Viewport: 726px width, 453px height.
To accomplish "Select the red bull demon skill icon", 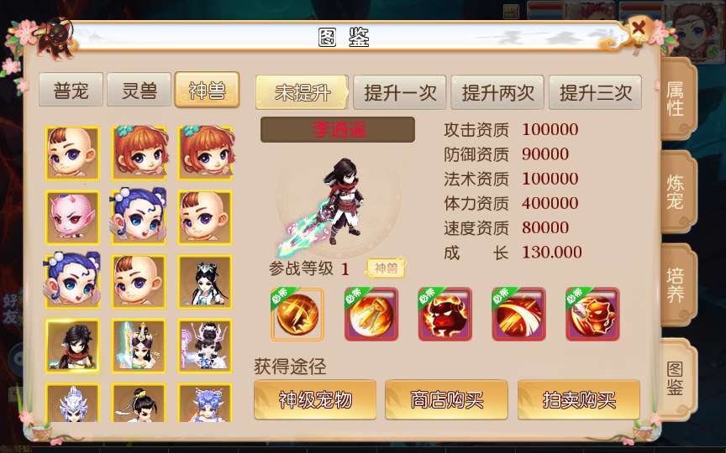I will pyautogui.click(x=445, y=315).
